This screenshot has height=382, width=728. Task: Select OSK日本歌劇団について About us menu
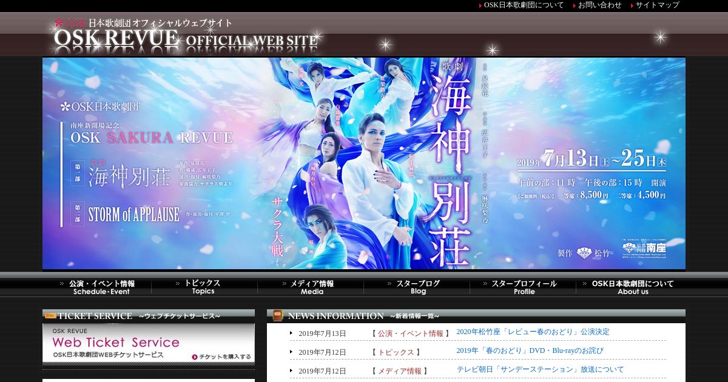(x=632, y=287)
